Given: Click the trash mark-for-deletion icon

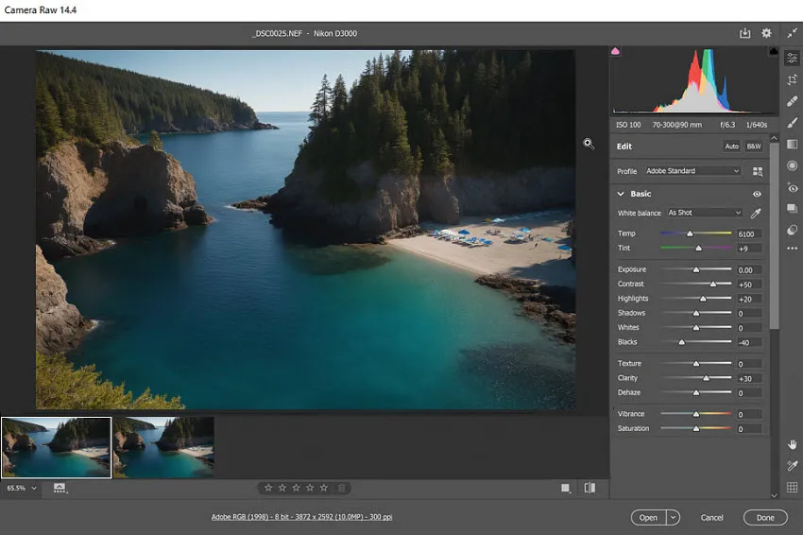Looking at the screenshot, I should 342,488.
